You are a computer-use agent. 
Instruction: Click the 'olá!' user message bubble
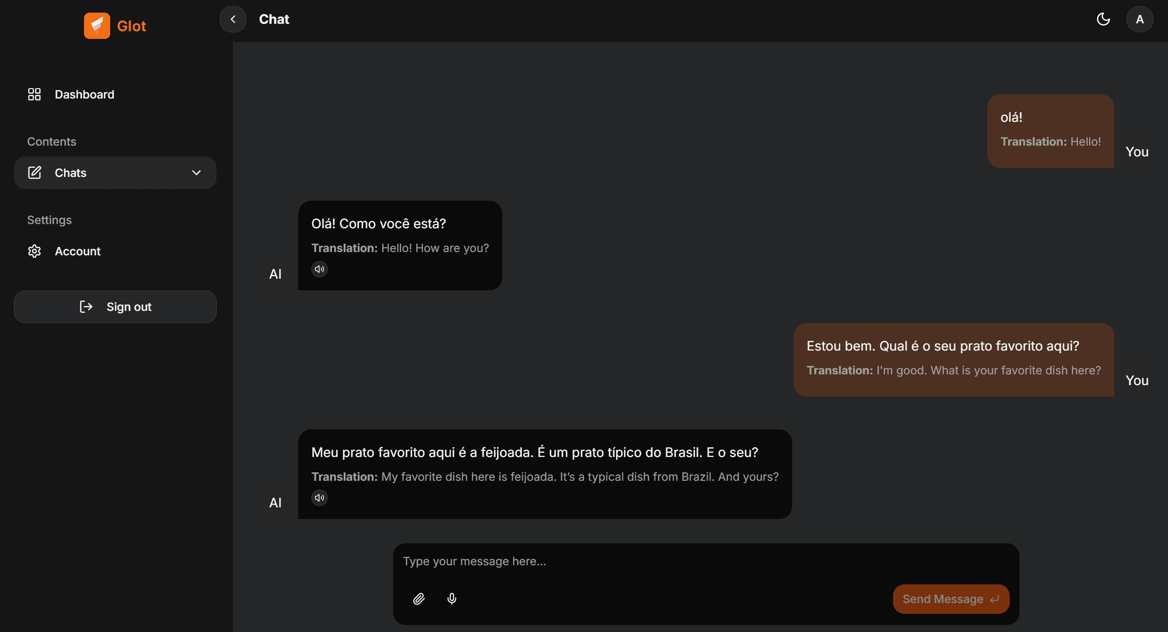1050,131
